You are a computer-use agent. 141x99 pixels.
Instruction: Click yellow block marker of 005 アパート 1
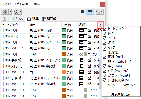(3, 48)
